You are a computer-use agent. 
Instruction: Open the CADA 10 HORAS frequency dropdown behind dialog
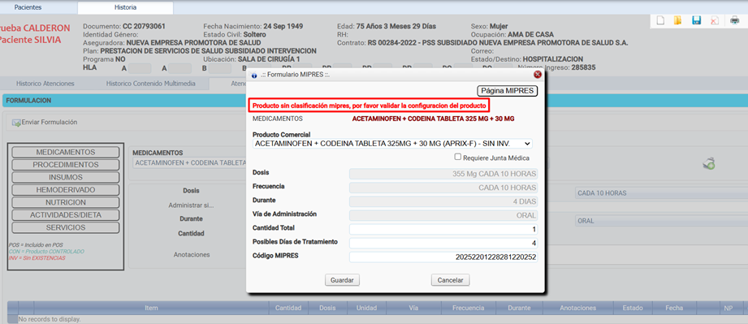(661, 193)
